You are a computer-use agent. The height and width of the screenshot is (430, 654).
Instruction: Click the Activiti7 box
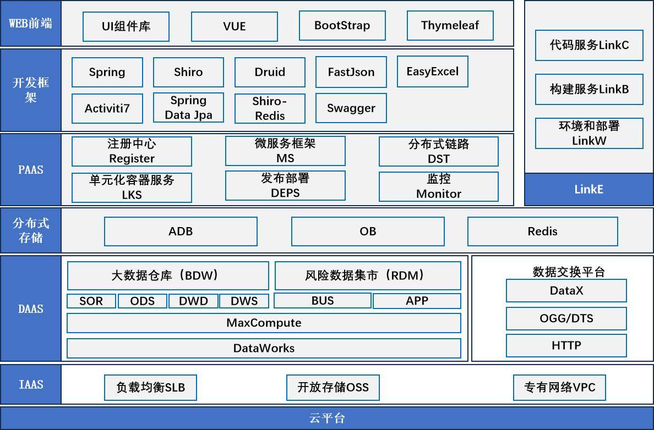pyautogui.click(x=107, y=108)
